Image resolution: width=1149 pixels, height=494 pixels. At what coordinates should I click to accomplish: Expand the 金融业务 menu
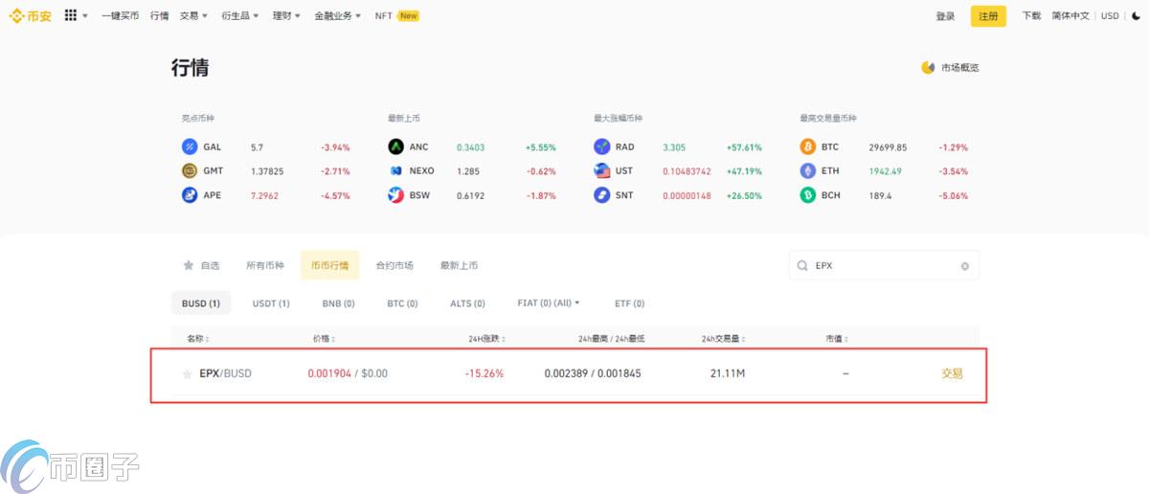pyautogui.click(x=337, y=16)
